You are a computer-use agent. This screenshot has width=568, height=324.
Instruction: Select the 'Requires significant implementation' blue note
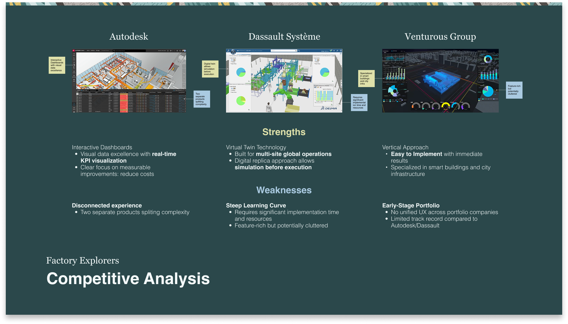pyautogui.click(x=359, y=102)
